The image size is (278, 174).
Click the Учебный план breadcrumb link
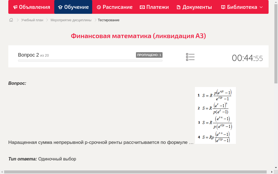[x=32, y=20]
